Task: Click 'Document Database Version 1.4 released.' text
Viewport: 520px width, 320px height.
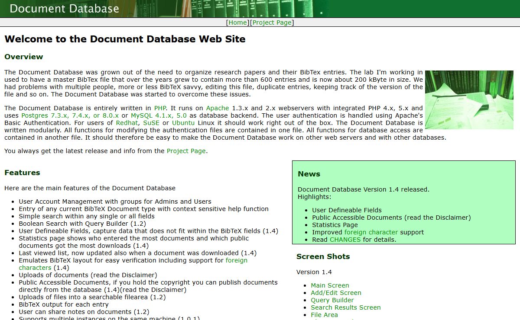Action: click(364, 189)
